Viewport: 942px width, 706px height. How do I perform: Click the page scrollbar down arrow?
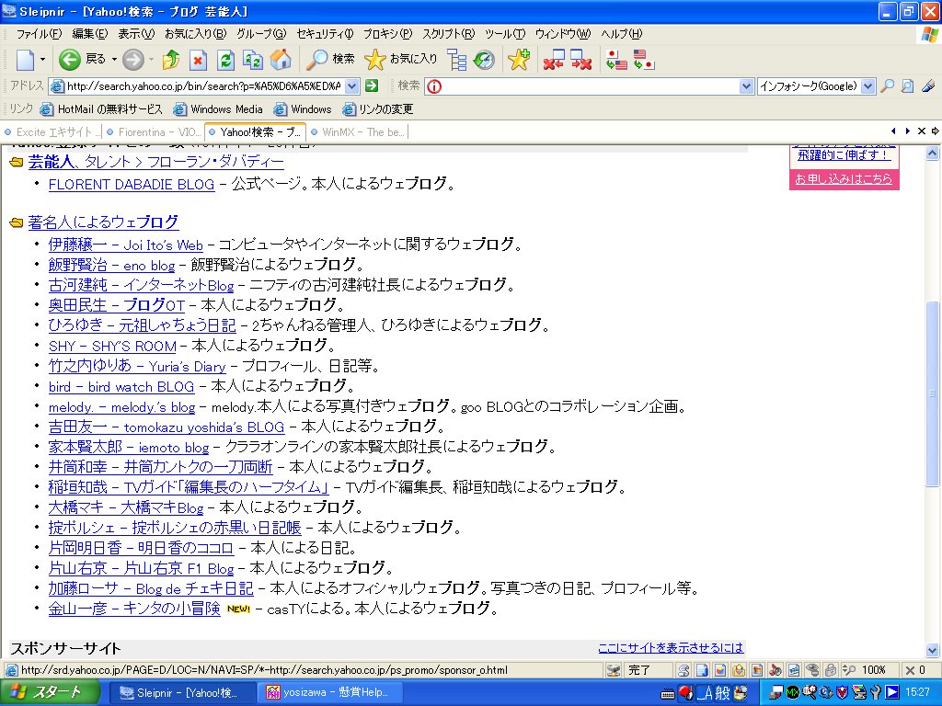tap(933, 650)
